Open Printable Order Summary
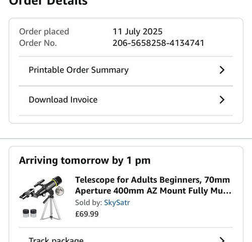Screen dimensions: 252x242 click(x=126, y=71)
